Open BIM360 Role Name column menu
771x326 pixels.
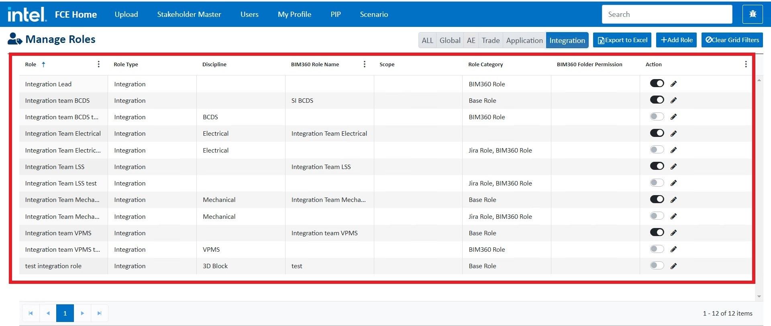pos(364,64)
